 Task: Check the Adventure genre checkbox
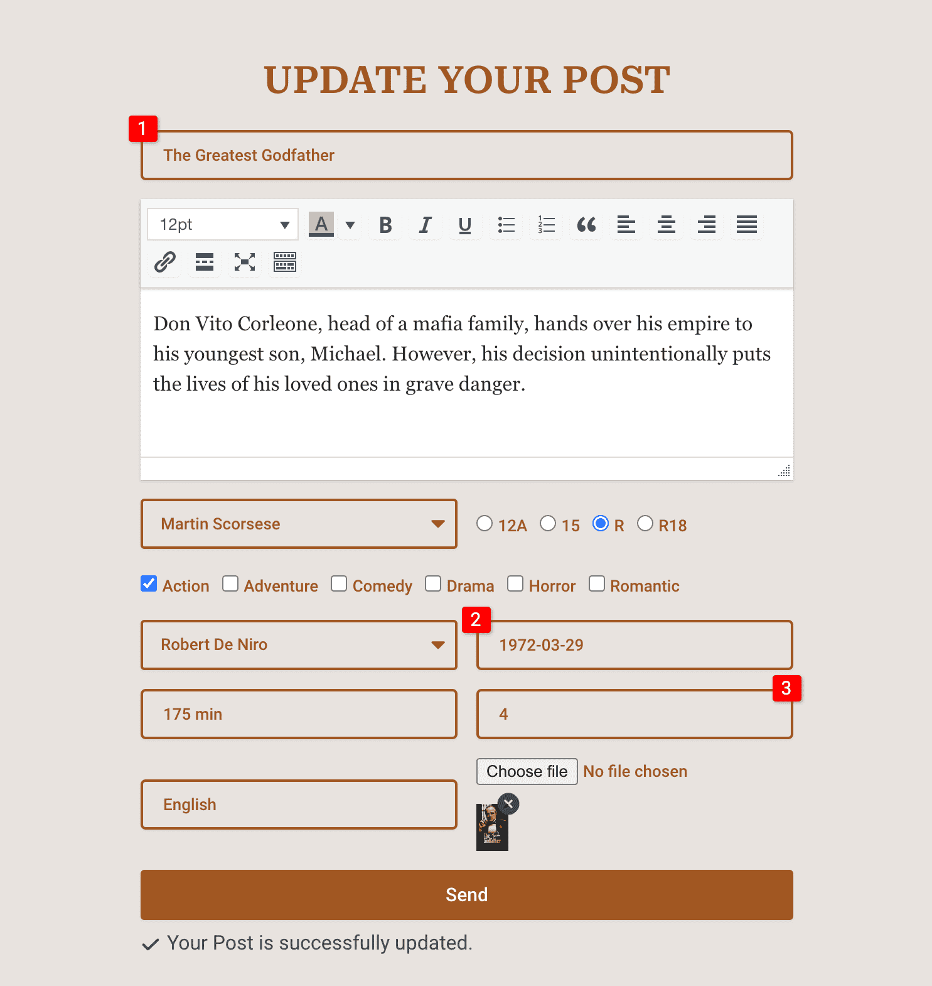[x=230, y=583]
